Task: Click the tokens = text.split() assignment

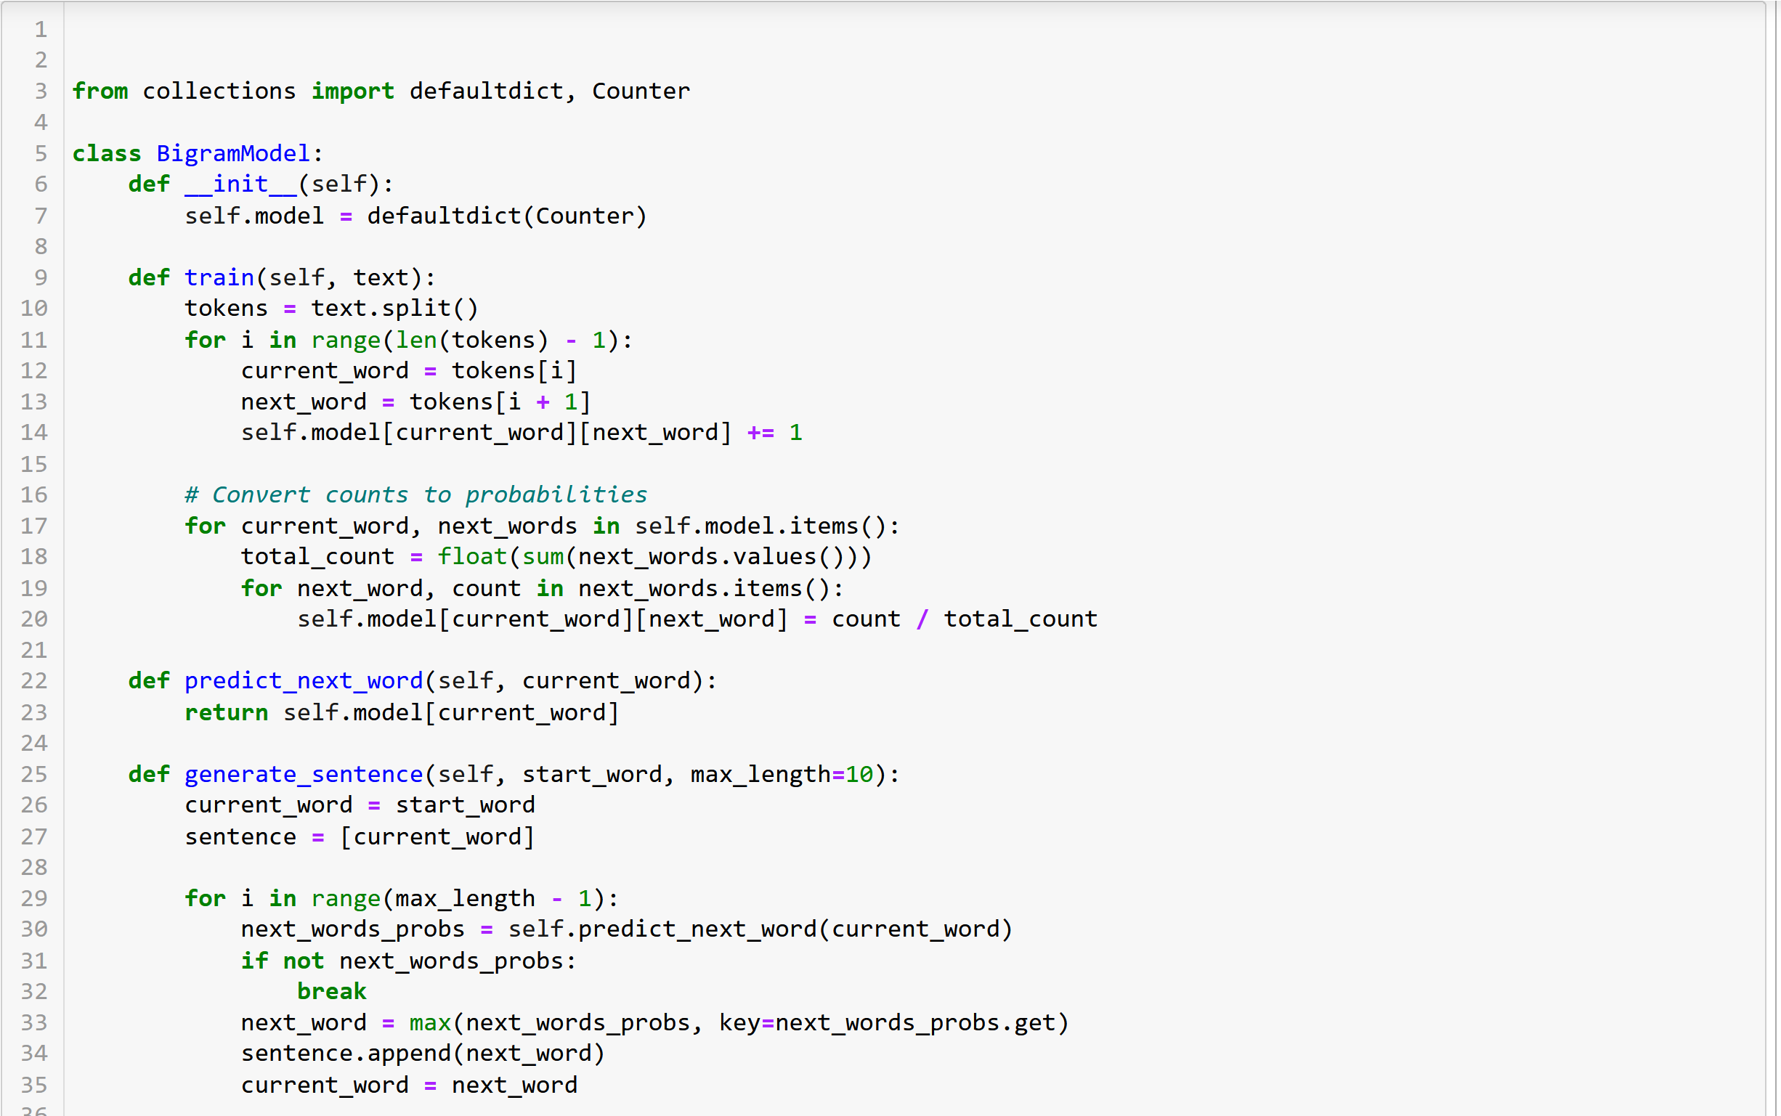Action: (x=330, y=308)
